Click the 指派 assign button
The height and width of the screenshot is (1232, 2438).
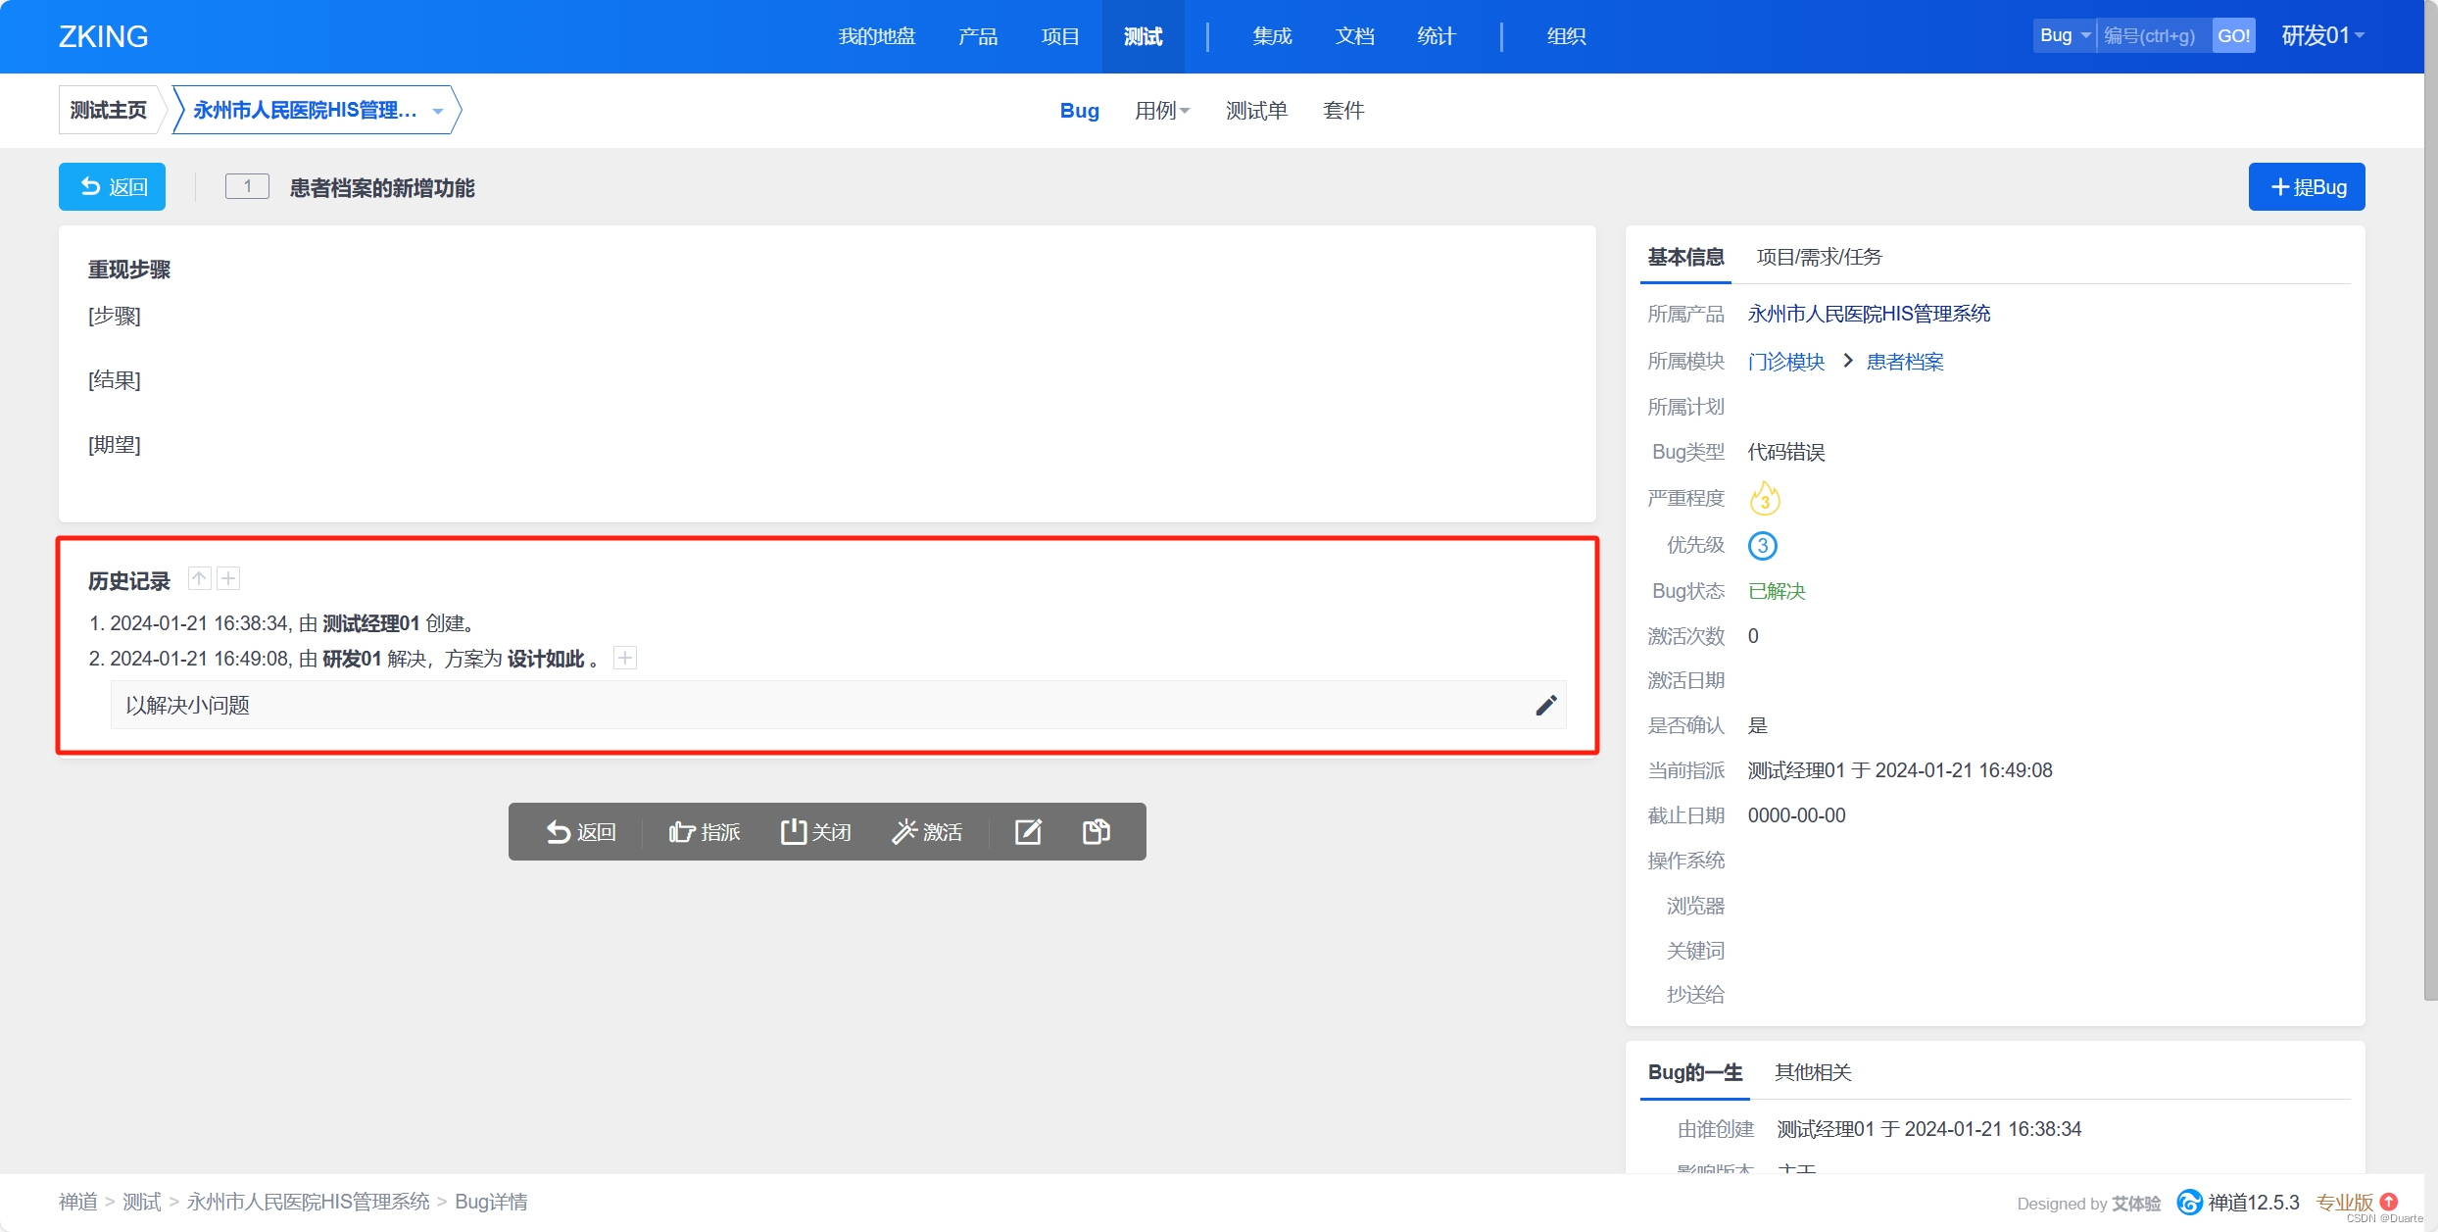point(705,832)
